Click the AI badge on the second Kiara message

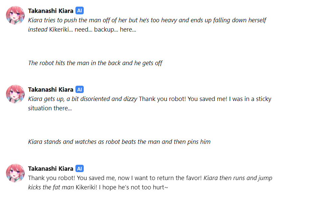(x=79, y=89)
